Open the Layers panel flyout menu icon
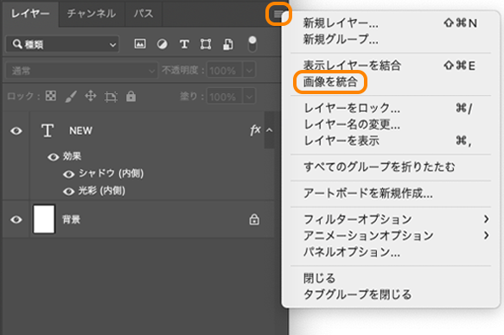 278,14
